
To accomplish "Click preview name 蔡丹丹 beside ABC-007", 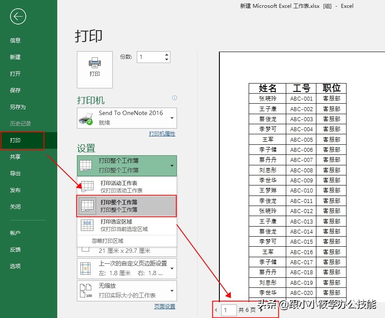I will [x=267, y=160].
